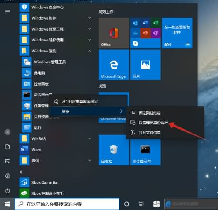The width and height of the screenshot is (218, 210).
Task: Expand Windows 管理工具 folder chevron
Action: tap(89, 29)
